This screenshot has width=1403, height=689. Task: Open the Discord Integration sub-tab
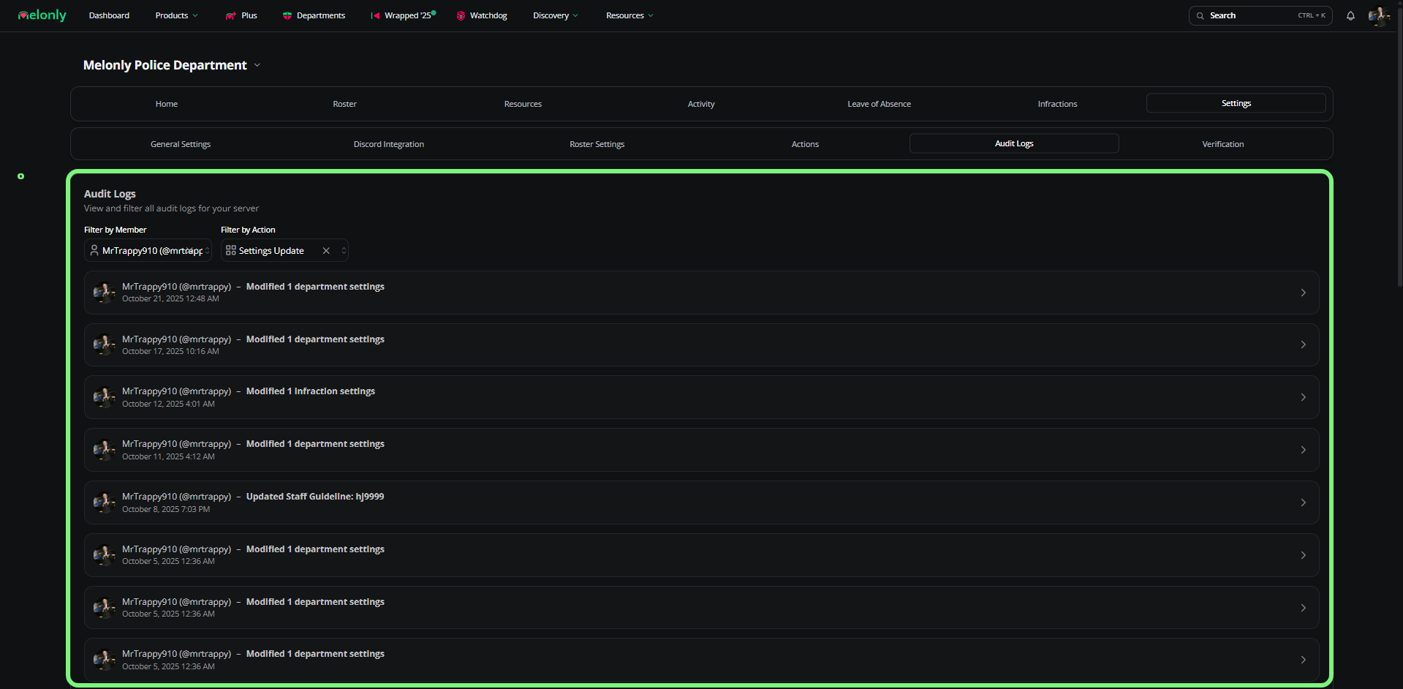389,144
